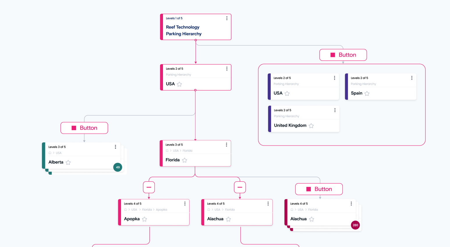The height and width of the screenshot is (247, 450).
Task: Toggle the star next to Spain
Action: (x=367, y=93)
